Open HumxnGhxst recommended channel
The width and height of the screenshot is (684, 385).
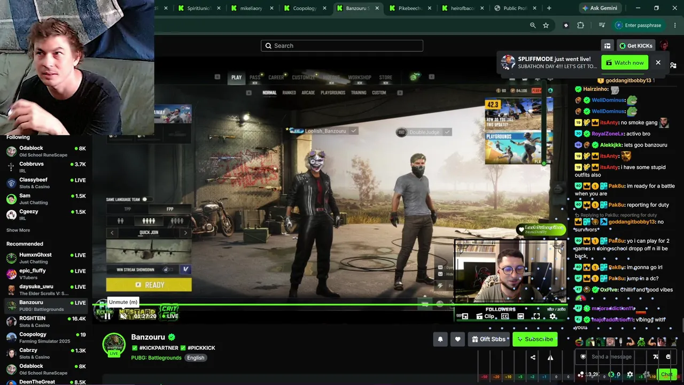45,258
